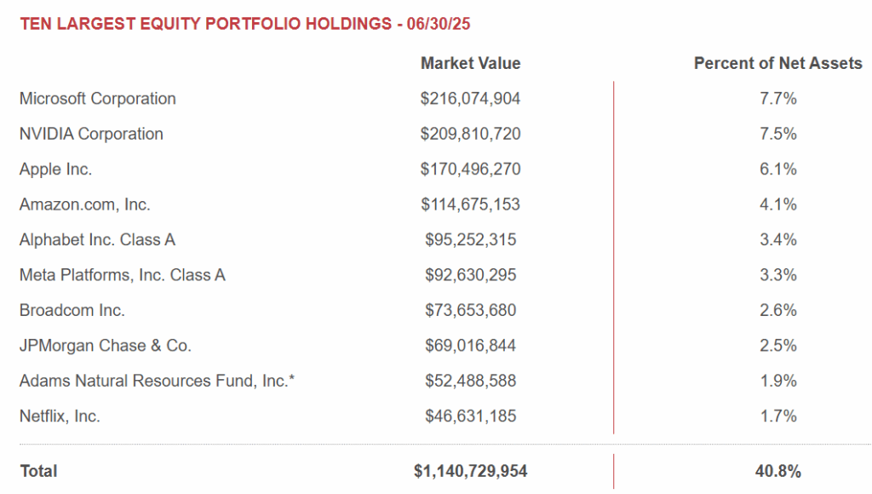872x494 pixels.
Task: Click NVIDIA's 7.5% net assets value
Action: [778, 134]
